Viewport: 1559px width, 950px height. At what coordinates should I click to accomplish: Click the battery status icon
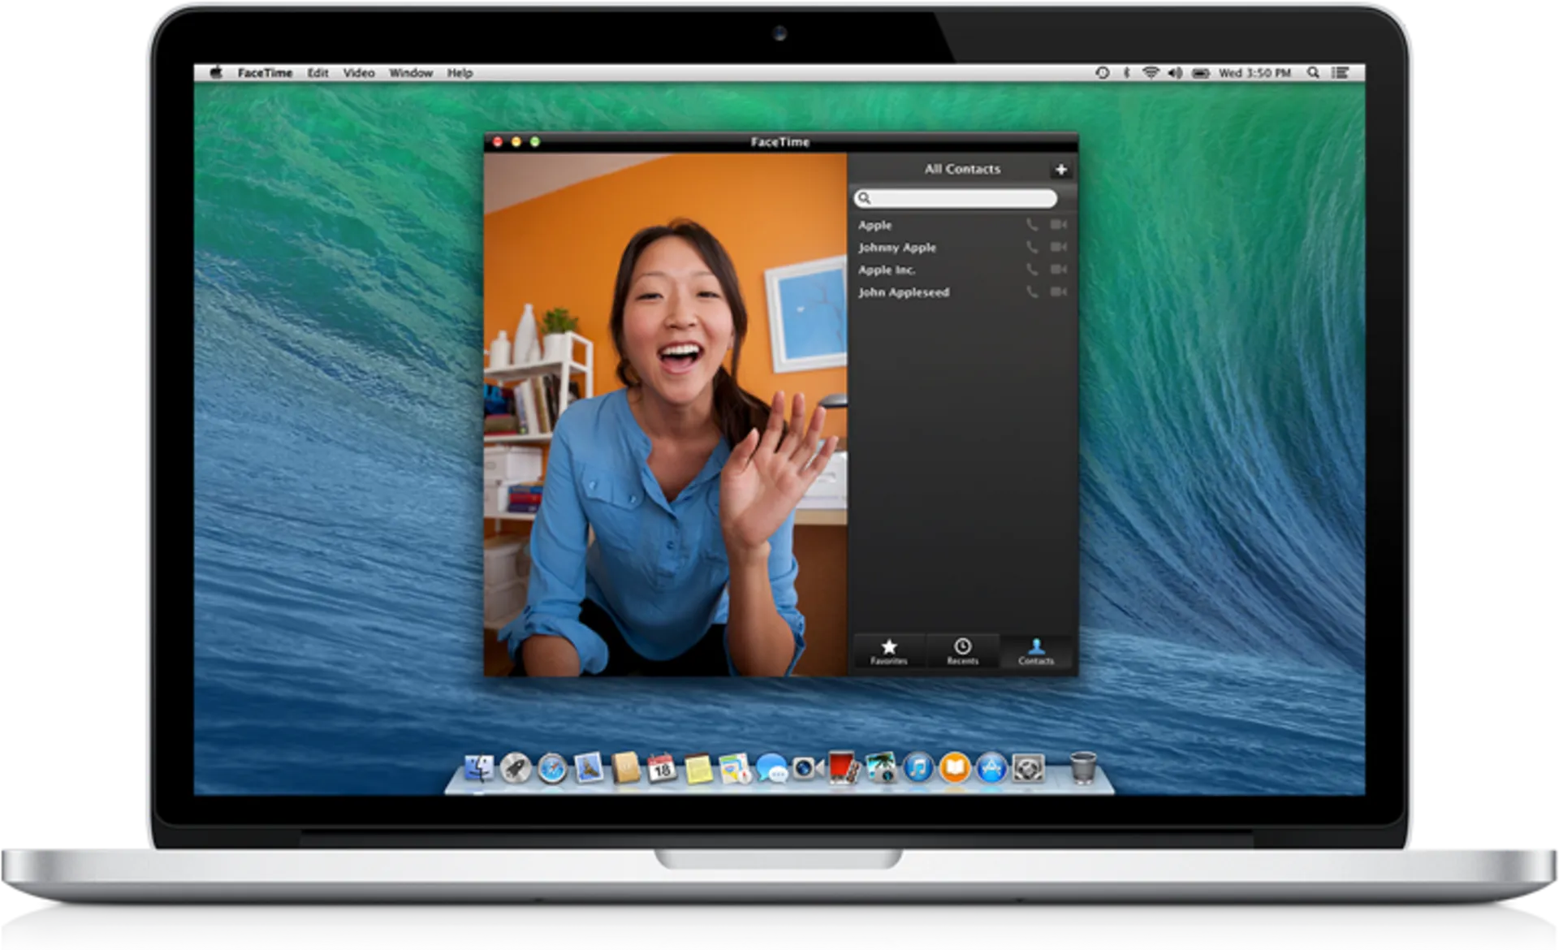pyautogui.click(x=1200, y=73)
